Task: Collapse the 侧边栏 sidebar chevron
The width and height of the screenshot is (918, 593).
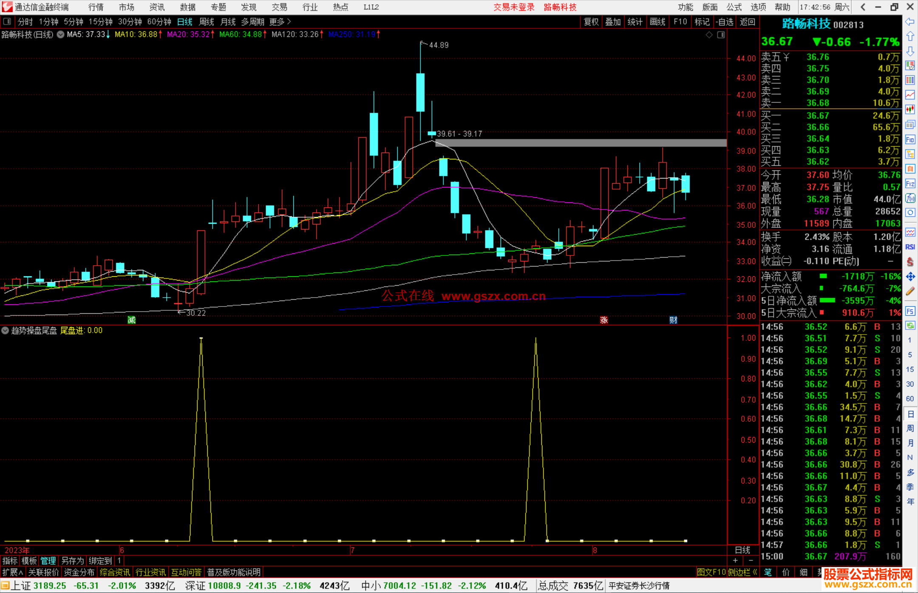Action: (x=755, y=572)
